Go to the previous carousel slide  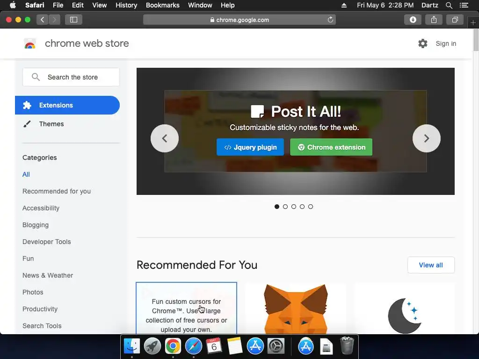click(x=165, y=138)
